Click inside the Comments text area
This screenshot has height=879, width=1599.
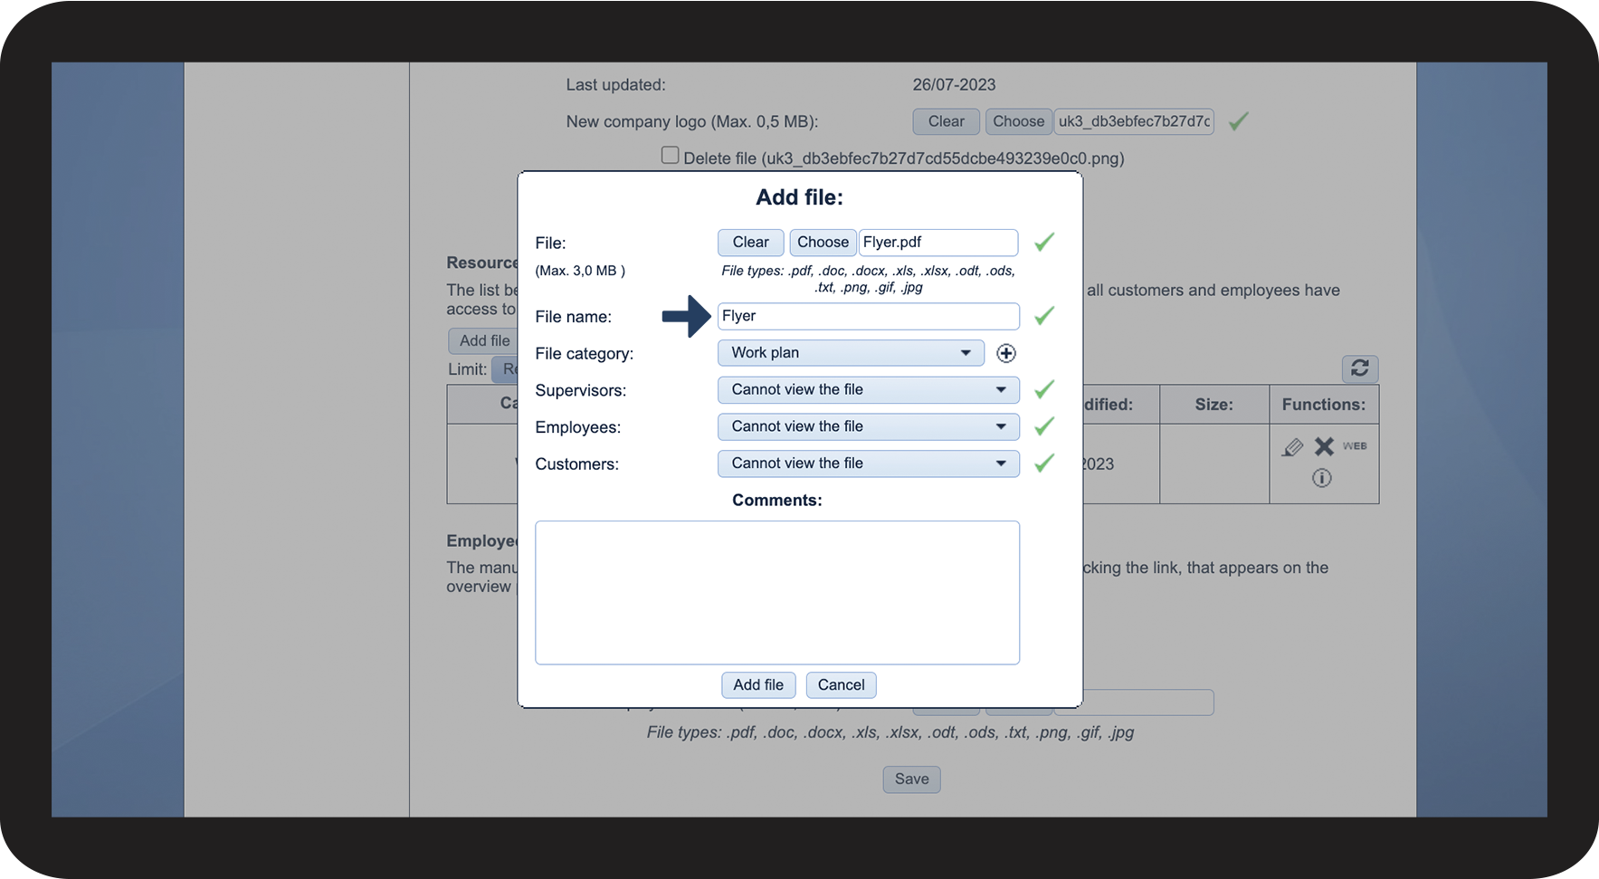pyautogui.click(x=776, y=592)
